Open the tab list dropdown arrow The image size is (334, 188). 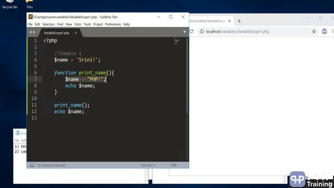tap(184, 32)
